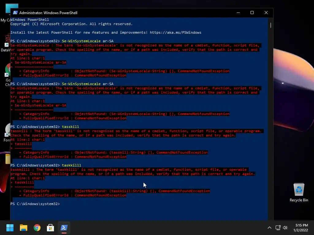Launch File Explorer from the taskbar
This screenshot has height=235, width=314.
coord(23,228)
